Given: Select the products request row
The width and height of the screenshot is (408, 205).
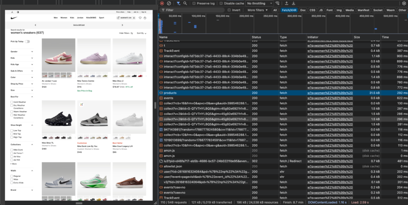Looking at the screenshot, I should point(283,93).
